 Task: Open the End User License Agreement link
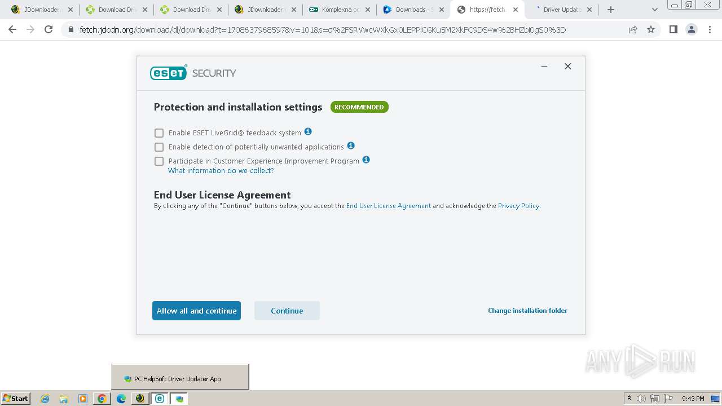point(389,206)
